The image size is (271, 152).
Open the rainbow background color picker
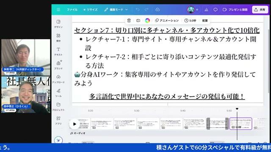tap(147, 21)
